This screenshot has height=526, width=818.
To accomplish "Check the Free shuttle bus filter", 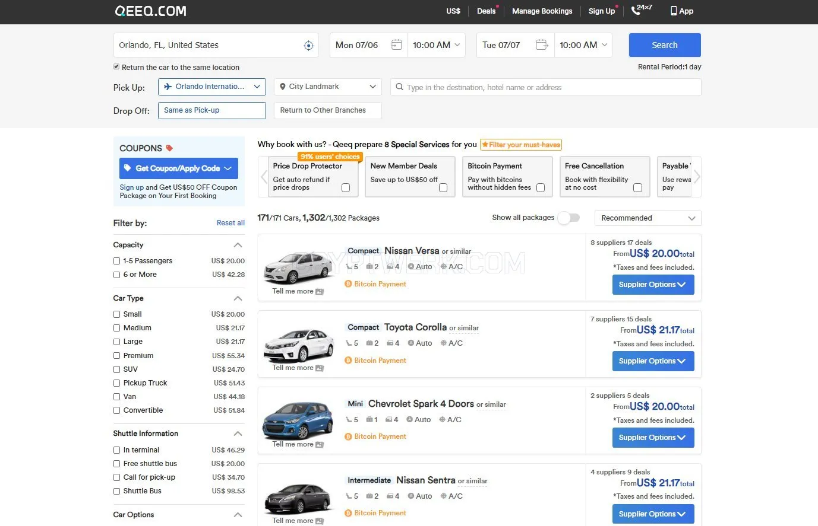I will pos(117,464).
